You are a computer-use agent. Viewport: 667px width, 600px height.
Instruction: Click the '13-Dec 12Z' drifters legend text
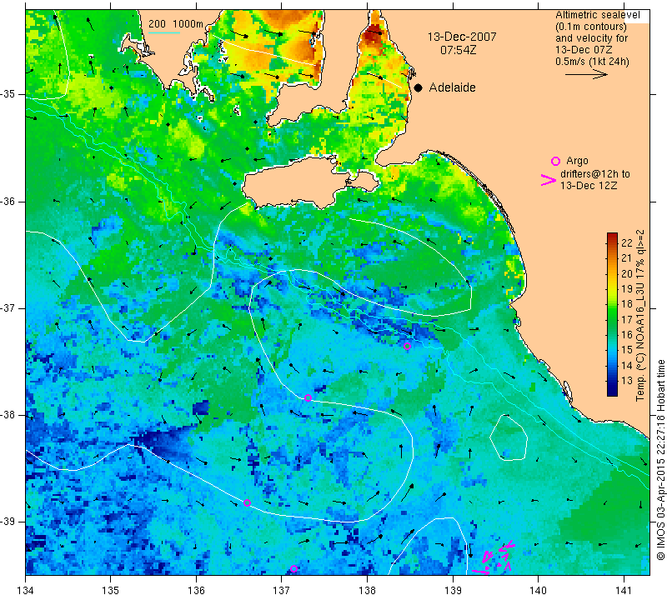click(589, 185)
